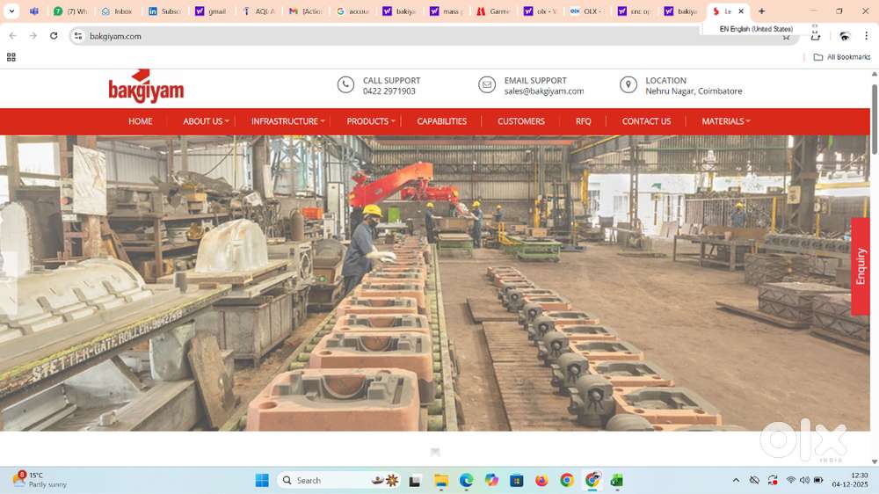Image resolution: width=879 pixels, height=494 pixels.
Task: Expand the Infrastructure dropdown menu
Action: tap(287, 121)
